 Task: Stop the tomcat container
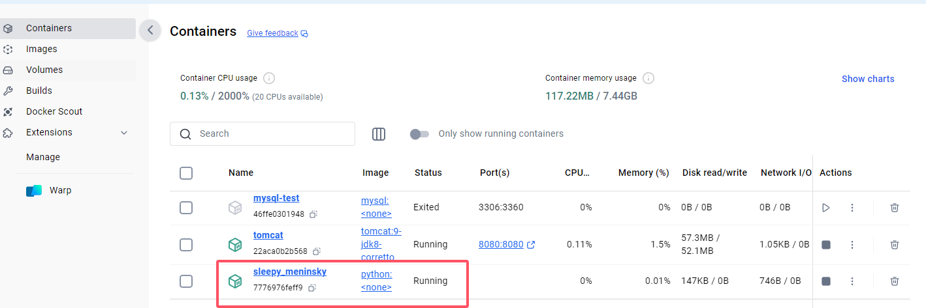tap(826, 245)
